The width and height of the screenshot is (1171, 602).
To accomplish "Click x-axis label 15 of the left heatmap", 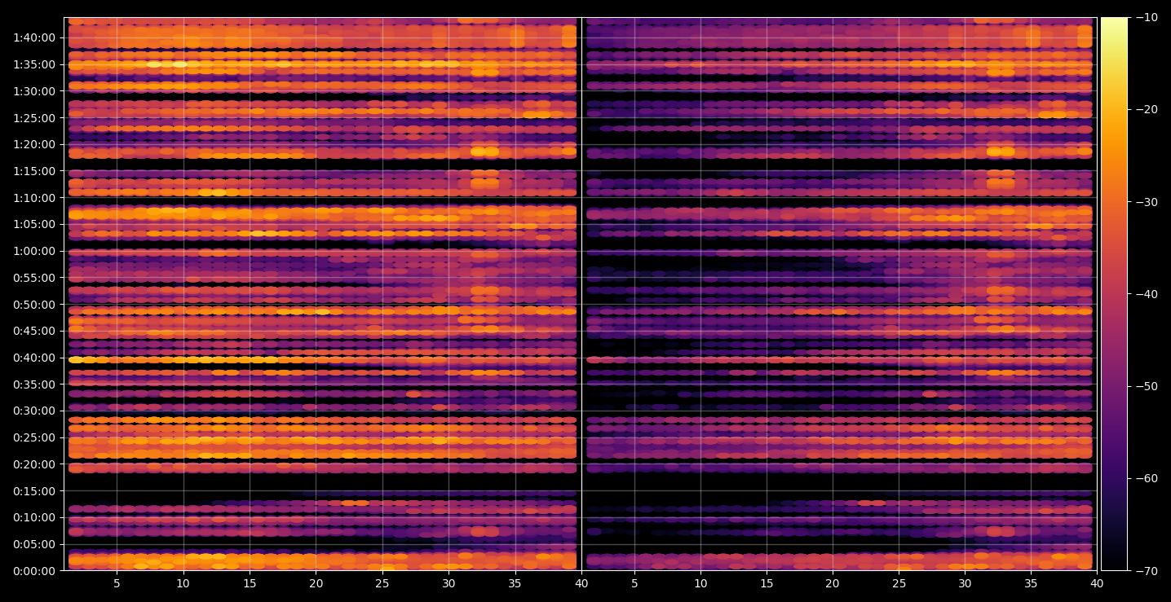I will pyautogui.click(x=250, y=583).
